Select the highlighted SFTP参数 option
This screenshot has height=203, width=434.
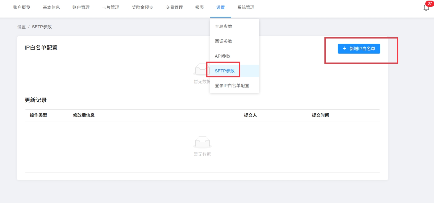(225, 71)
